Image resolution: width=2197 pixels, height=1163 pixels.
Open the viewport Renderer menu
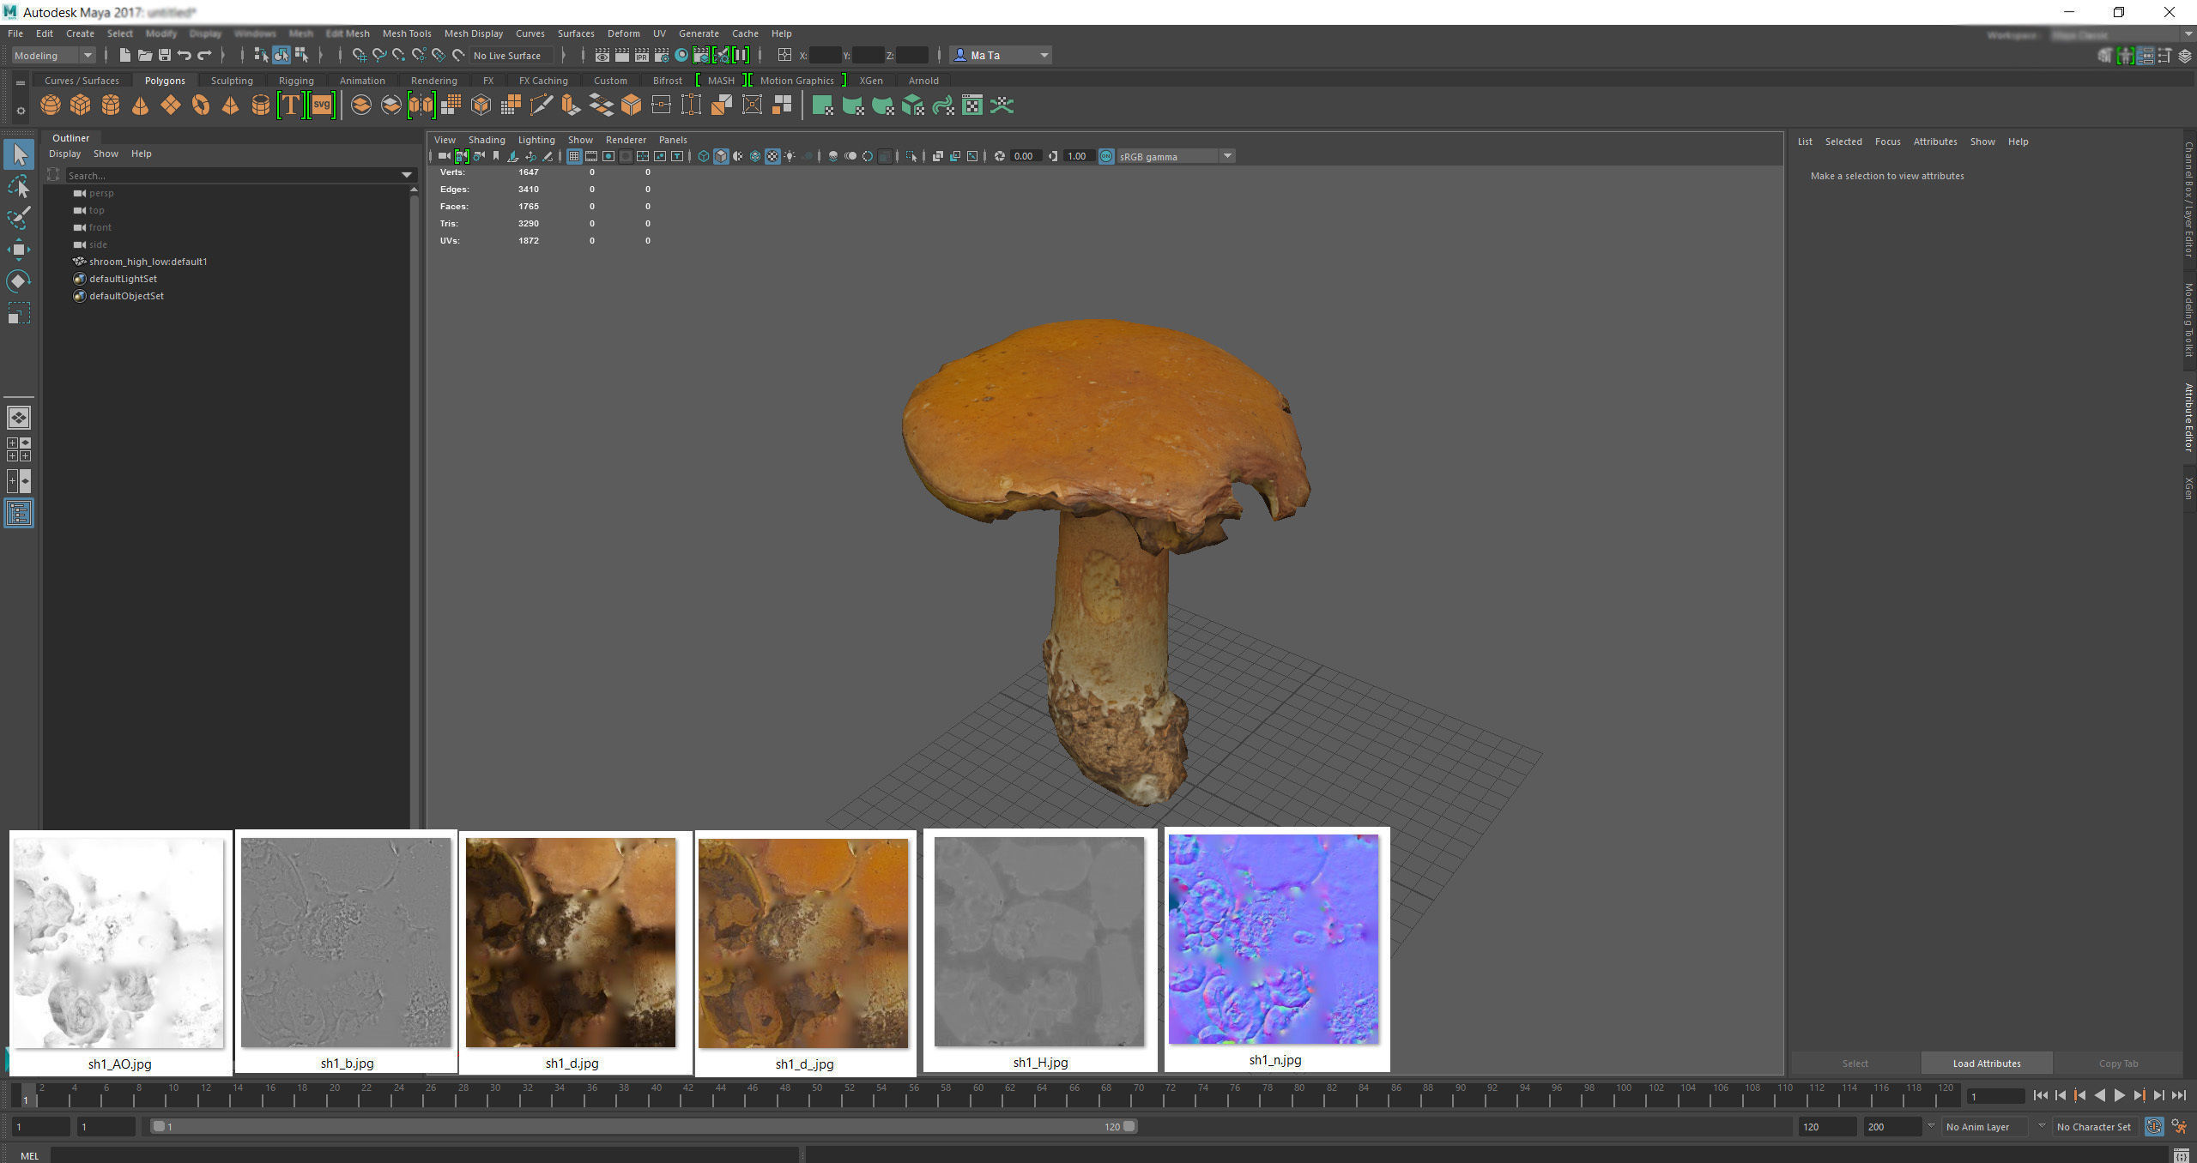626,140
